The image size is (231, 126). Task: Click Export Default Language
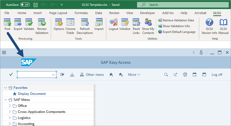[177, 32]
